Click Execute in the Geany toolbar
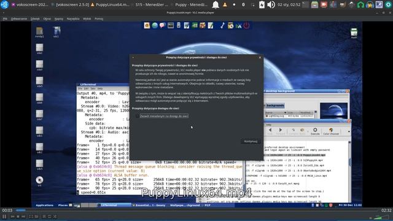This screenshot has height=221, width=393. coord(315,131)
